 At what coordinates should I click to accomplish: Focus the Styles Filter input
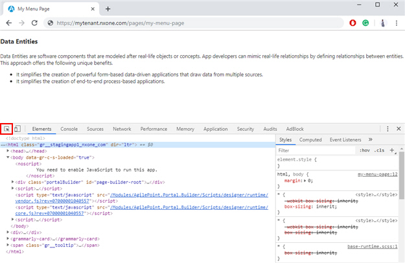pyautogui.click(x=316, y=150)
